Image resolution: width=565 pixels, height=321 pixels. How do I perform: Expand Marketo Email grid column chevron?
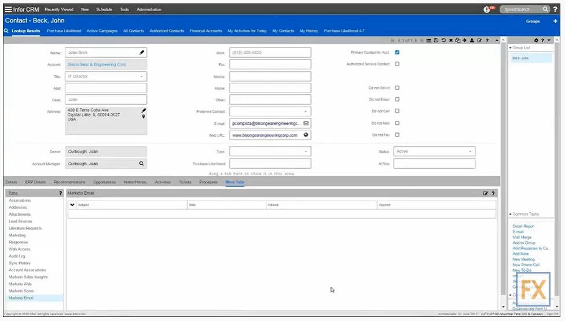72,205
